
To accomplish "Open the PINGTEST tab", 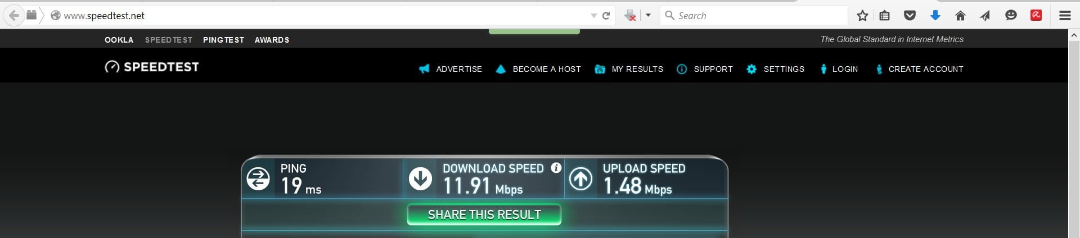I will pos(223,40).
